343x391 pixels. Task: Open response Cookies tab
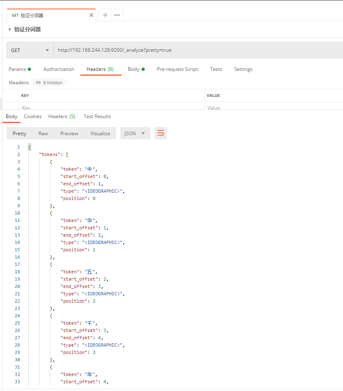(33, 116)
